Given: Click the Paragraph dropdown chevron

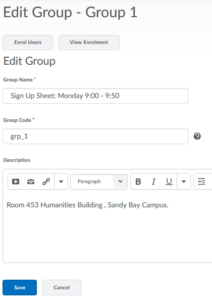Looking at the screenshot, I should pos(120,182).
